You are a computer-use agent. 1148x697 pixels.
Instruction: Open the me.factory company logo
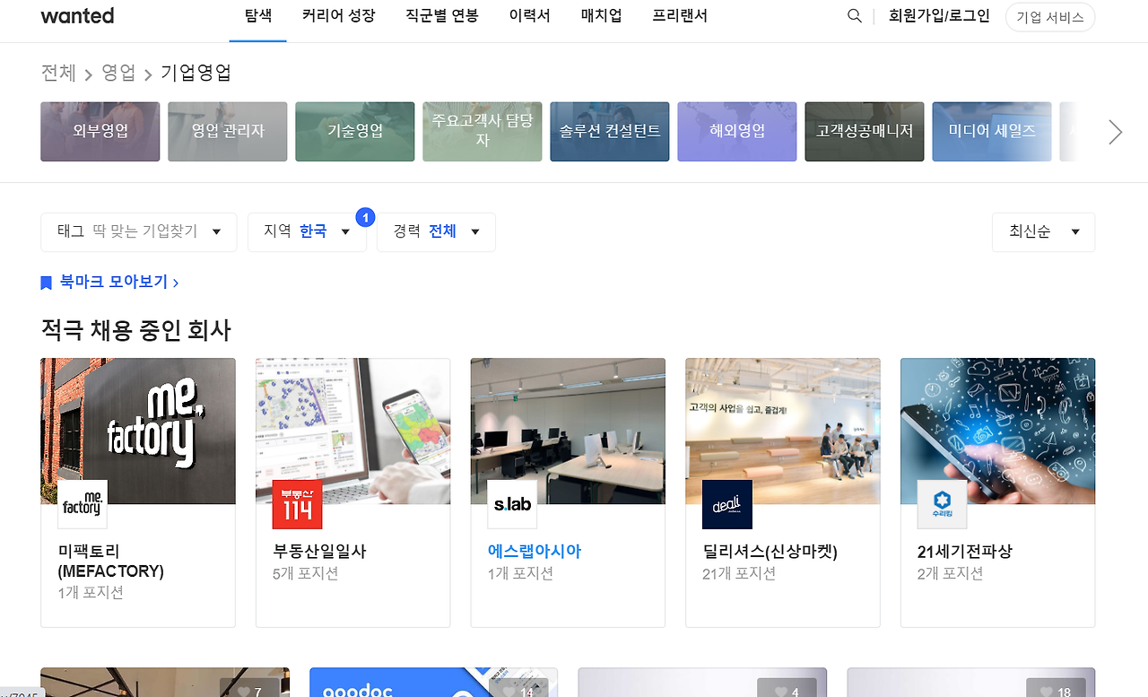tap(83, 504)
